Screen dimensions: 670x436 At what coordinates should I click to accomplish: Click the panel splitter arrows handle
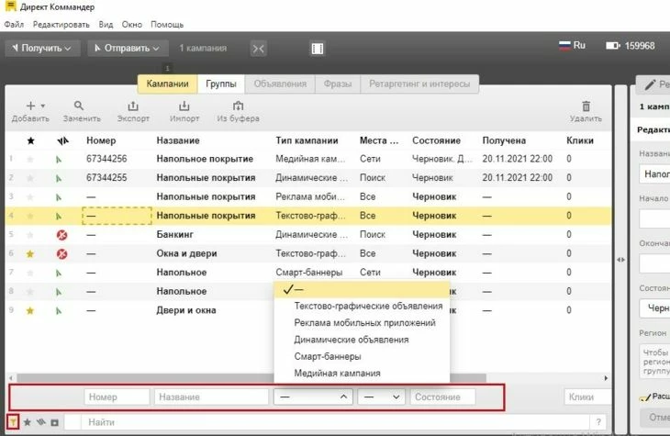[620, 260]
